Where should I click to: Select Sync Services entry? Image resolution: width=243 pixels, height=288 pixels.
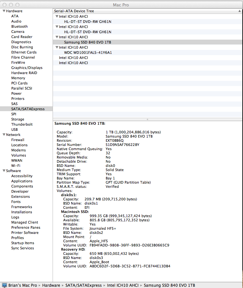click(x=23, y=248)
